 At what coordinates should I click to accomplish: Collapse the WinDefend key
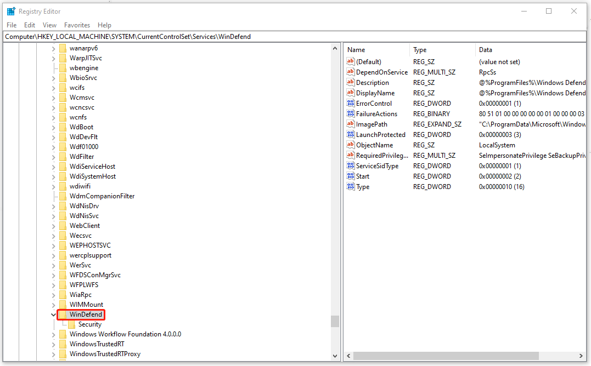53,314
